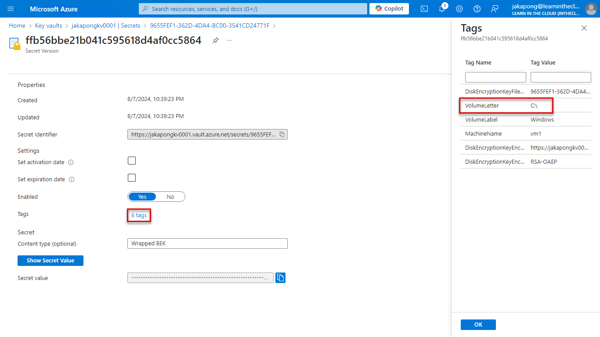Click the Tag Value column header
Viewport: 600px width, 337px height.
[543, 63]
